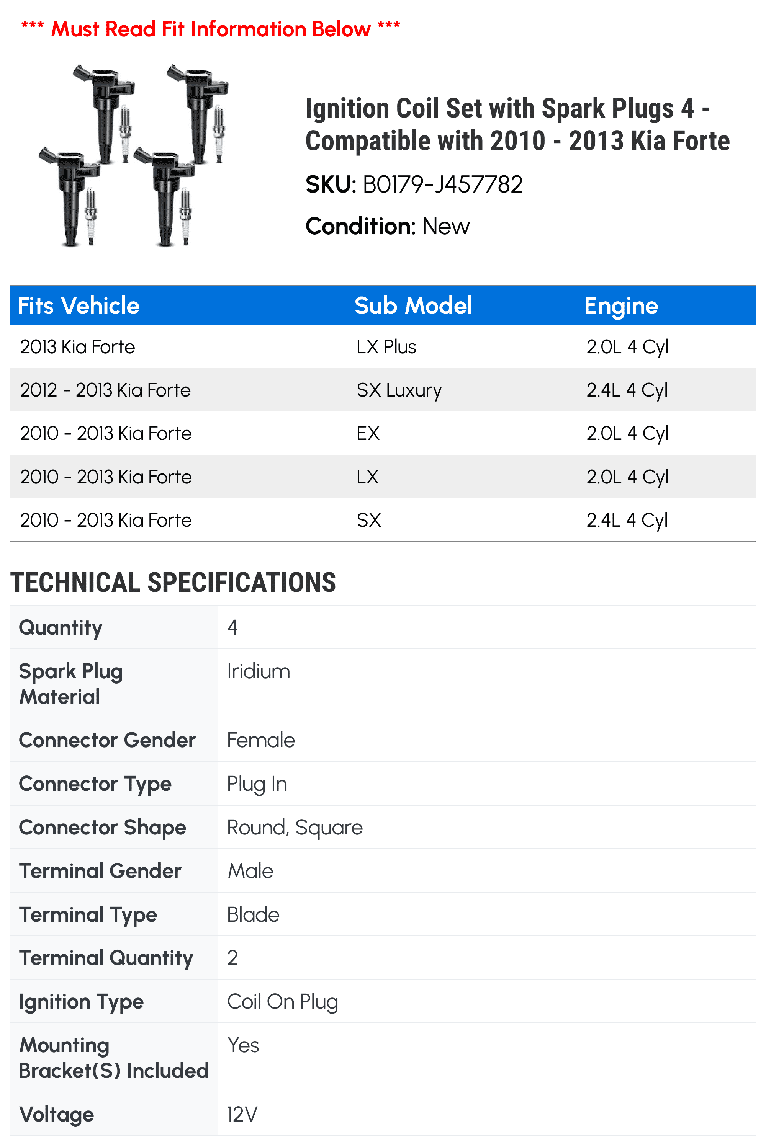Click the Fits Vehicle column header
766x1146 pixels.
(x=79, y=306)
